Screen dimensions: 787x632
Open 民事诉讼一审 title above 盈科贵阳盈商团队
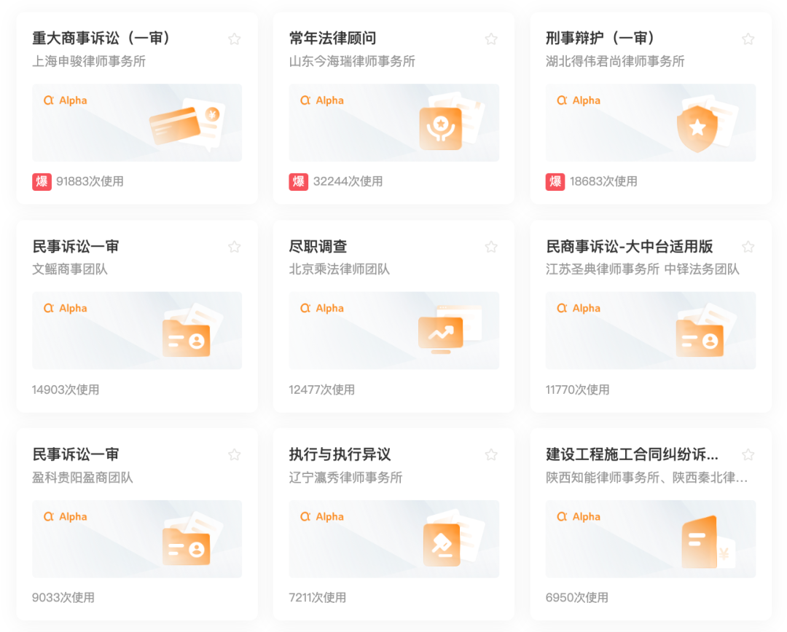click(76, 454)
